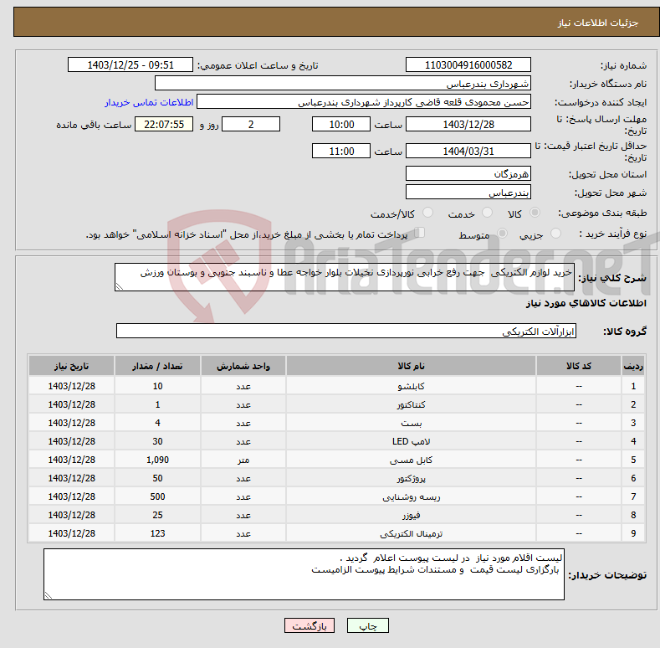Select the کابل مسی item name
This screenshot has height=648, width=660.
click(x=411, y=460)
